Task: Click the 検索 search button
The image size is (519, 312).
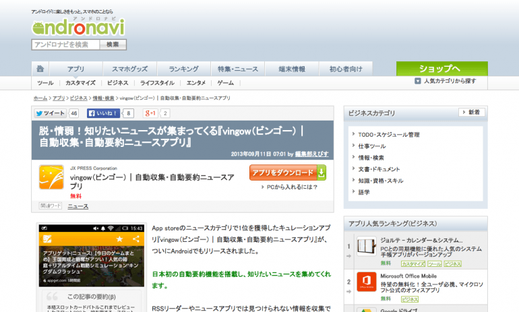Action: tap(113, 44)
